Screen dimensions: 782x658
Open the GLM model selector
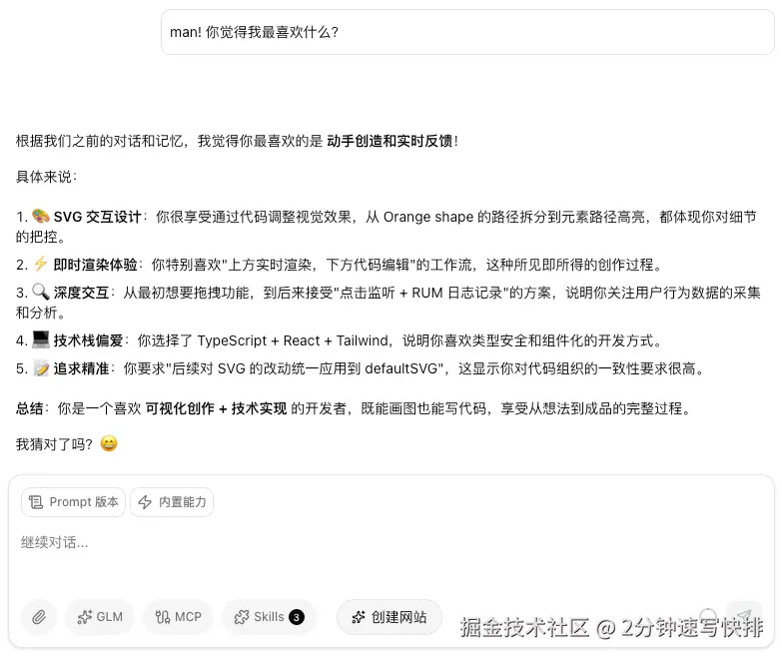click(100, 617)
